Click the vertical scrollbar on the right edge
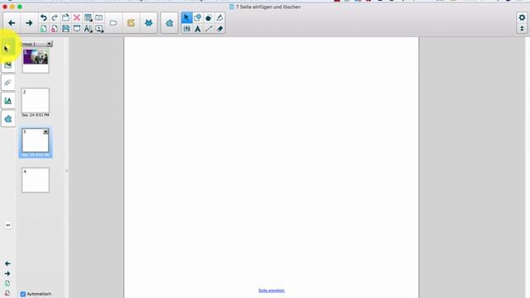 point(528,167)
